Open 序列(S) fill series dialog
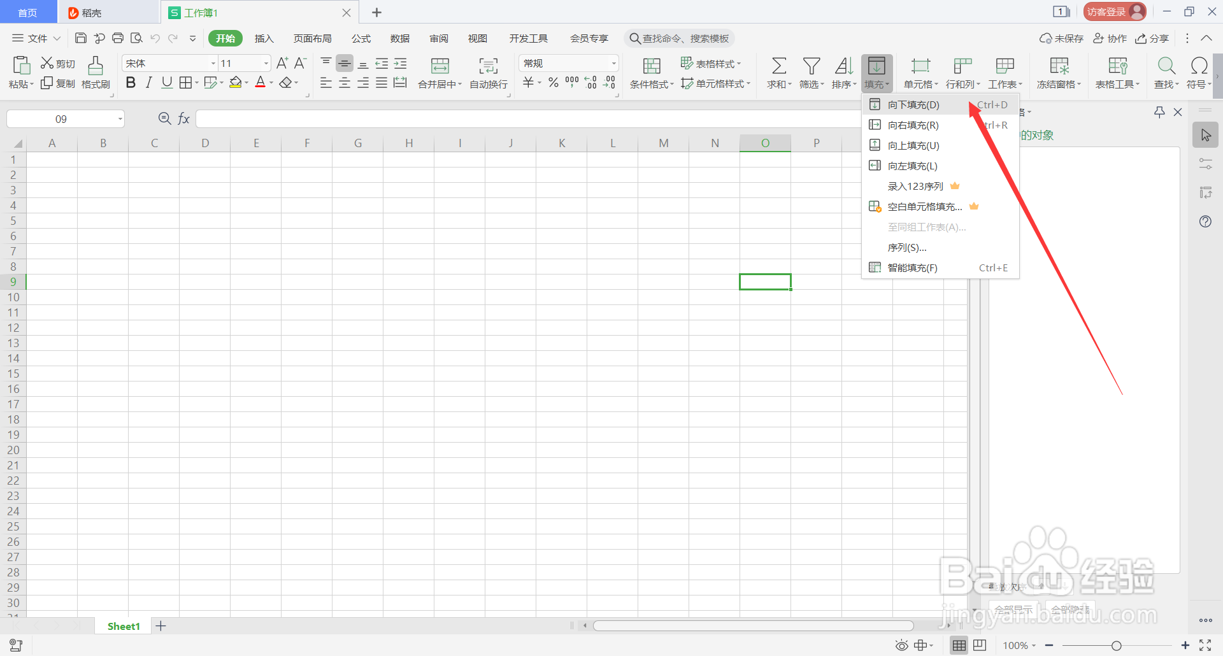 (x=907, y=247)
